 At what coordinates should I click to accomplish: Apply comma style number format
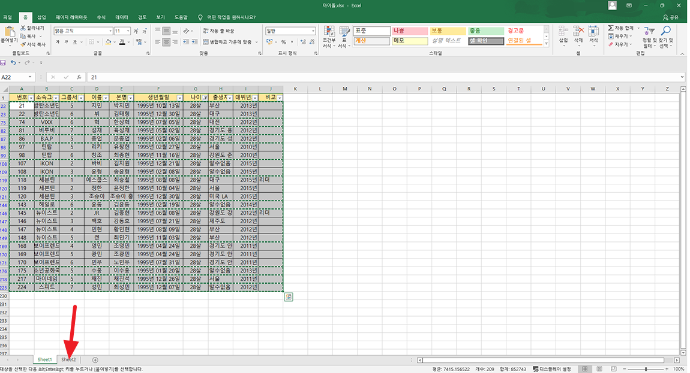pos(292,42)
